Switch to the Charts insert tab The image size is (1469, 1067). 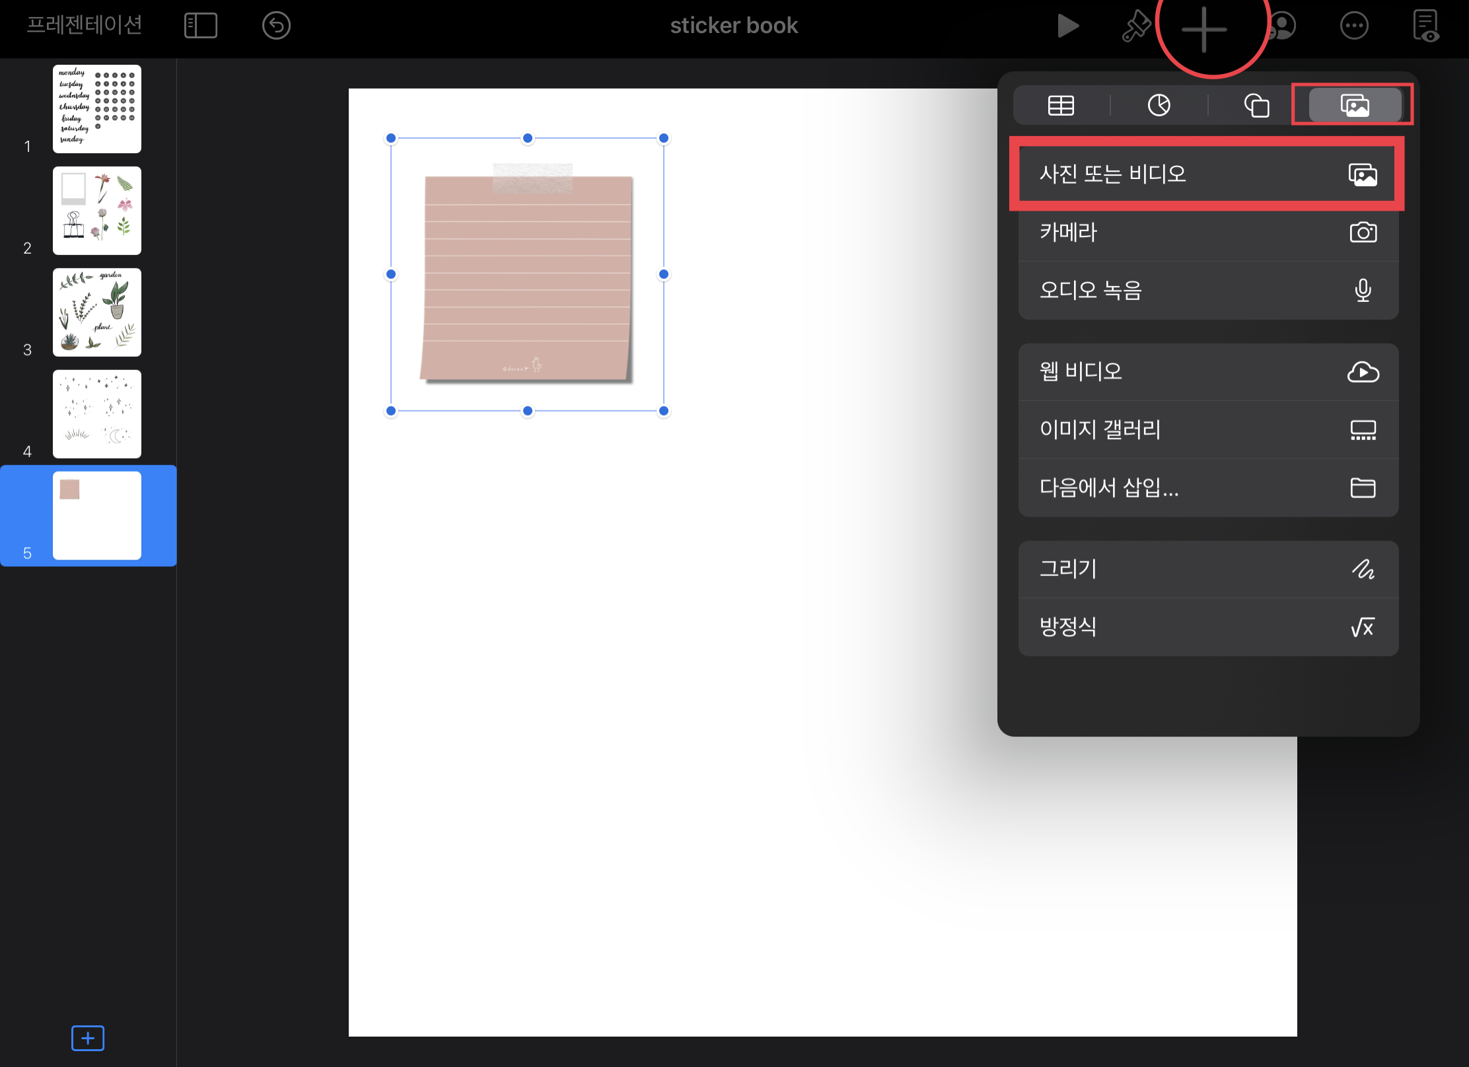[1159, 105]
